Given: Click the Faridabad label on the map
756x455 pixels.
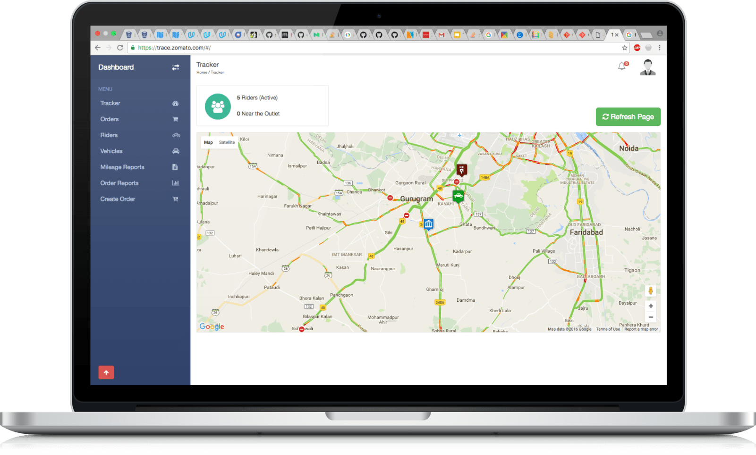Looking at the screenshot, I should tap(586, 232).
